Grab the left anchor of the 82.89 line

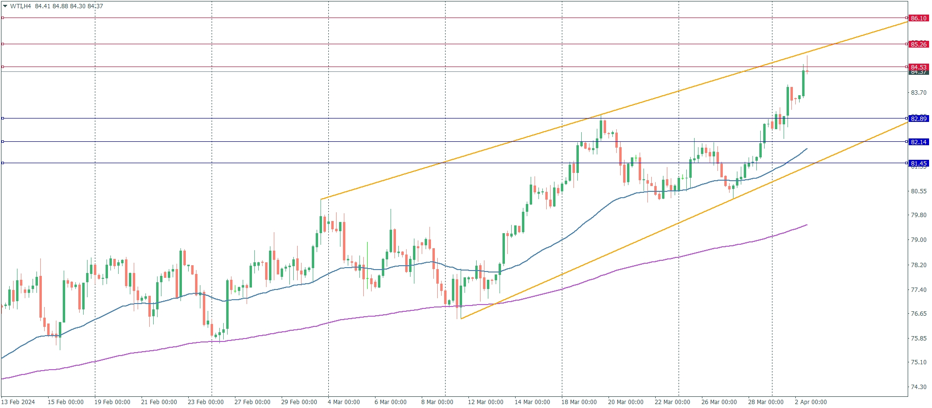[2, 118]
